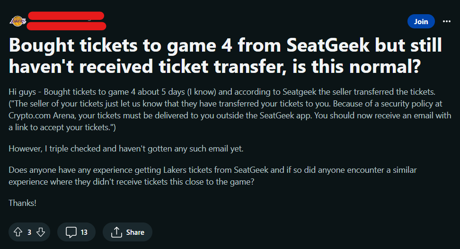Click the vote score number 3
The image size is (460, 249).
tap(29, 232)
